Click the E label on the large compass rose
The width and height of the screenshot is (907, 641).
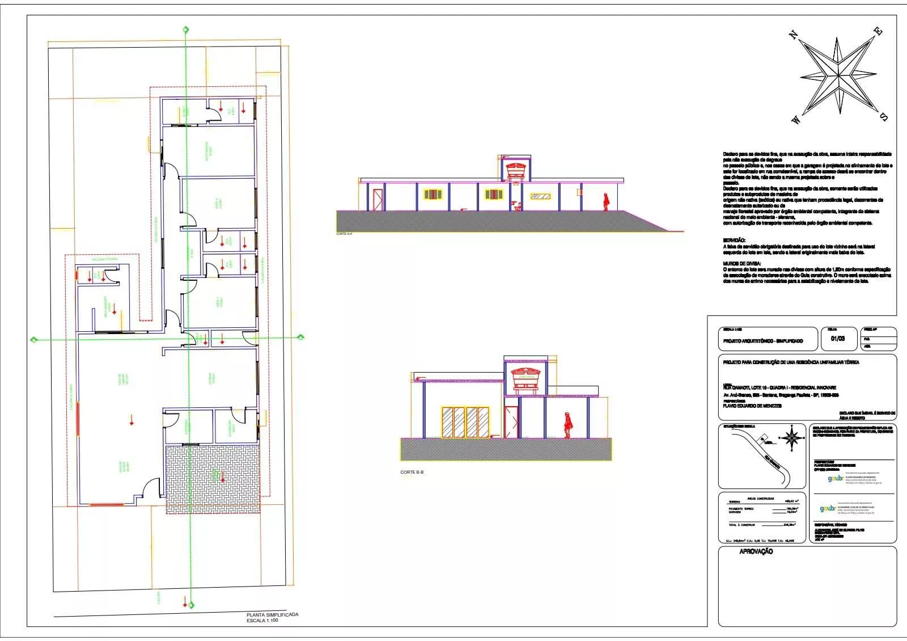coord(878,32)
